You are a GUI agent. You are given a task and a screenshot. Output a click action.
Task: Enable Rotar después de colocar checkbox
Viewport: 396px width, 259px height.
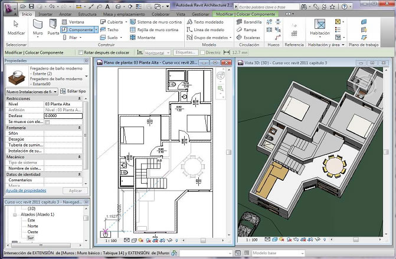point(81,52)
